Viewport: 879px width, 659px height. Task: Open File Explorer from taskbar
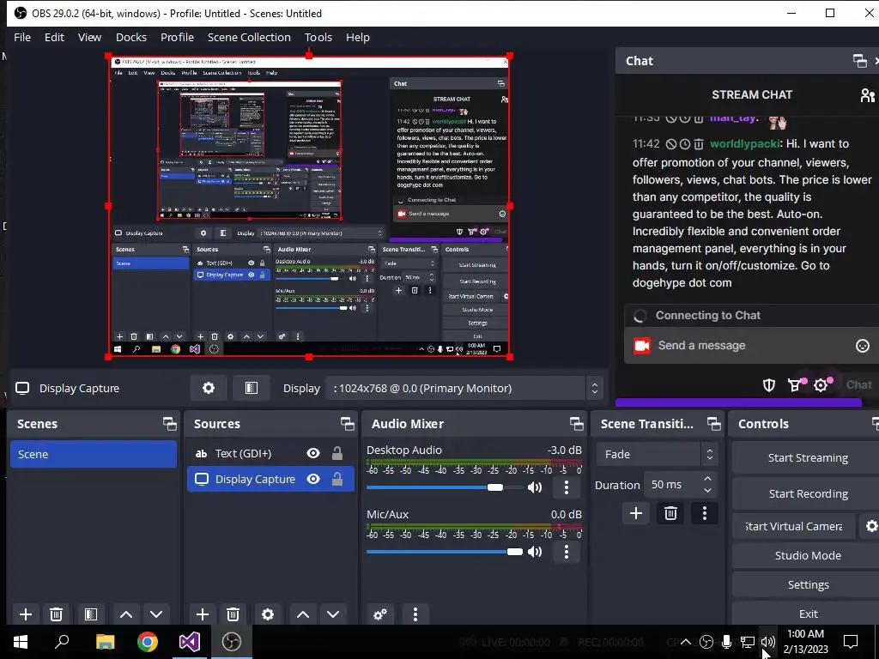point(106,642)
